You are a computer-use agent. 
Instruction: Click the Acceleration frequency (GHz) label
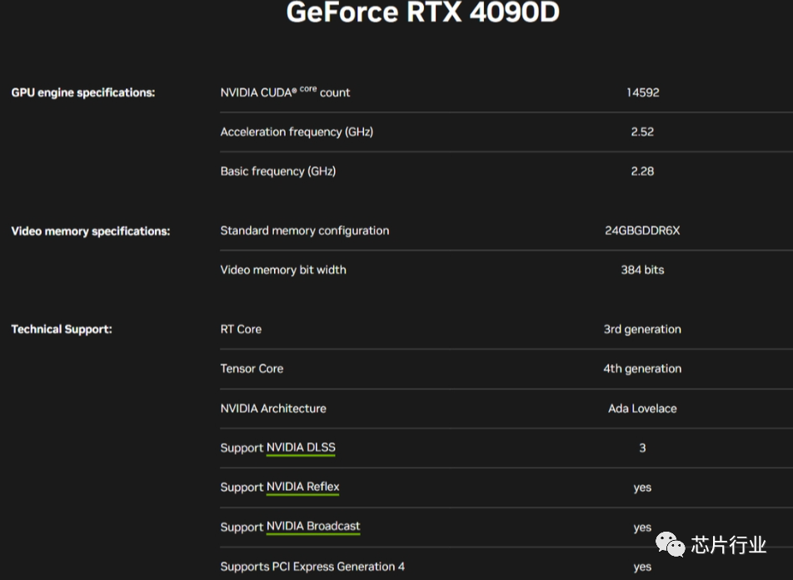click(x=297, y=132)
